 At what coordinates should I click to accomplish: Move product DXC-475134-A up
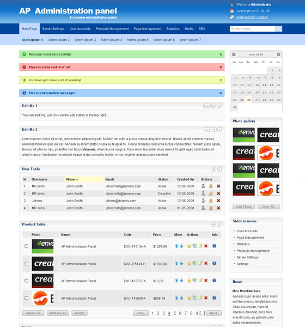tap(176, 246)
